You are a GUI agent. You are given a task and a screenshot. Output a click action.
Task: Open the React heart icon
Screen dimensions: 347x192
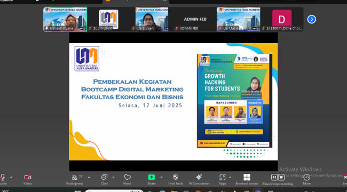pyautogui.click(x=127, y=177)
